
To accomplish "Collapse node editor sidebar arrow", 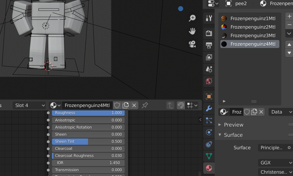I will point(200,120).
